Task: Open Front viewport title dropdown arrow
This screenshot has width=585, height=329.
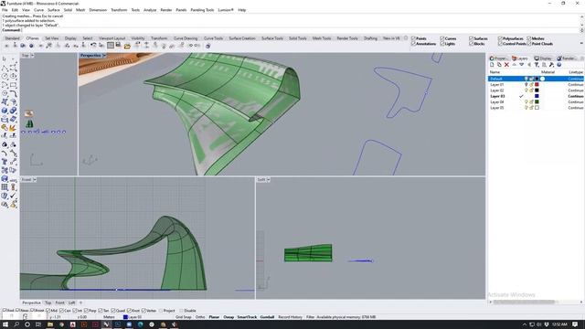Action: 35,180
